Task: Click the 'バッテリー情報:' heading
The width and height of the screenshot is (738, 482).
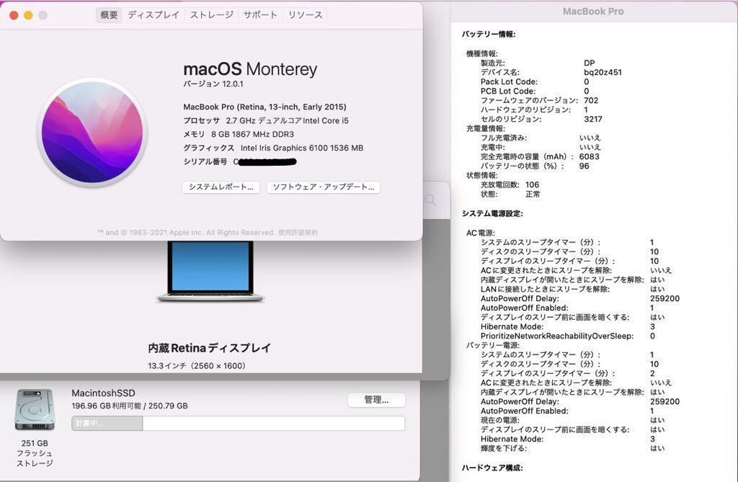Action: [x=489, y=35]
